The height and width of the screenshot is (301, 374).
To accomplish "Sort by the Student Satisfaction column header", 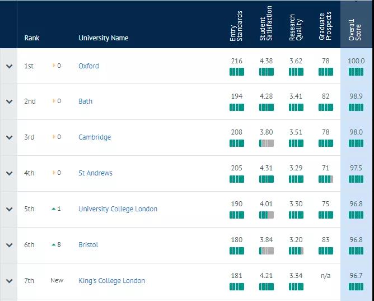I will point(266,23).
